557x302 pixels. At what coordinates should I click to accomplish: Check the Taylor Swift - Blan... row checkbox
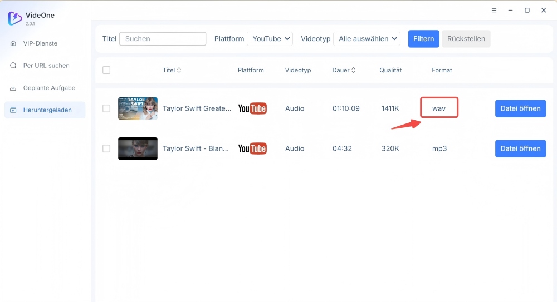pos(106,148)
